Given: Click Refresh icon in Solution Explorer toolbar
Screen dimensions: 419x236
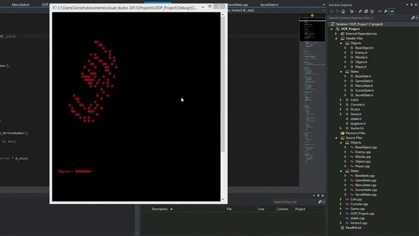Looking at the screenshot, I should coord(360,11).
